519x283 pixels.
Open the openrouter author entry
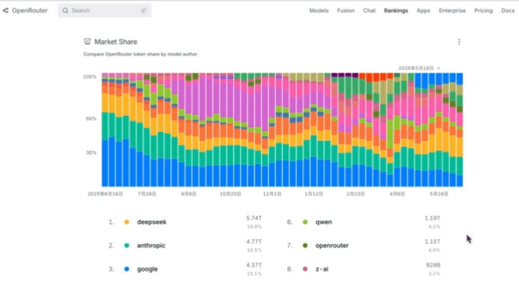(x=332, y=246)
